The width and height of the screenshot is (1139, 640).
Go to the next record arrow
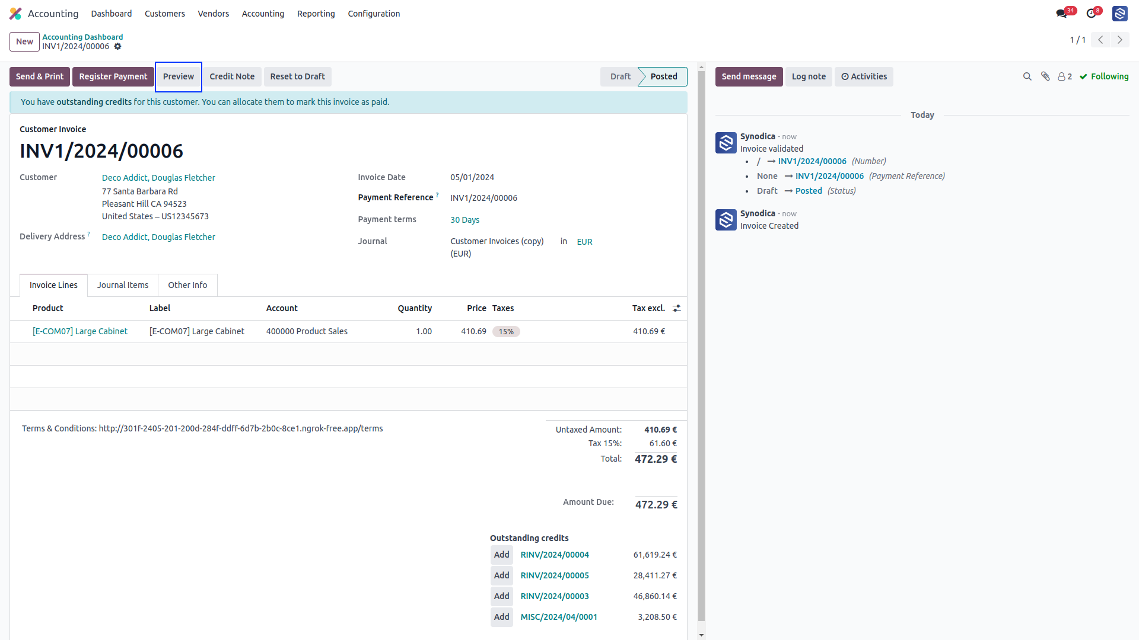[x=1120, y=40]
